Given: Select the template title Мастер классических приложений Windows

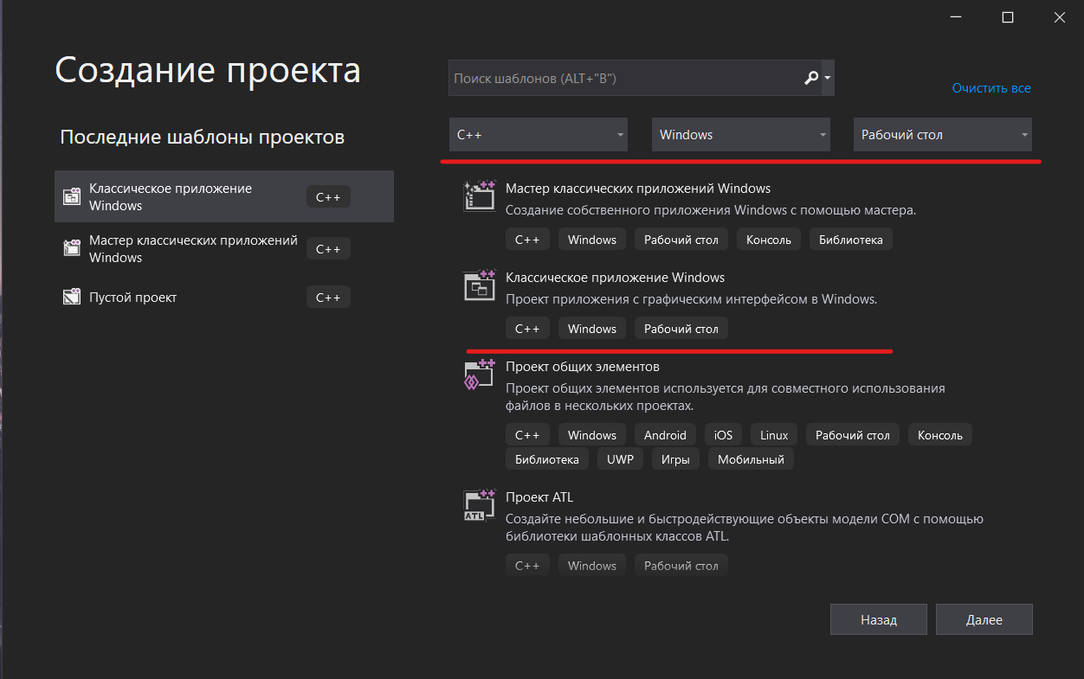Looking at the screenshot, I should coord(638,188).
